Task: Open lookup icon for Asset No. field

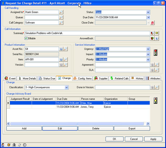Action: [x=65, y=49]
